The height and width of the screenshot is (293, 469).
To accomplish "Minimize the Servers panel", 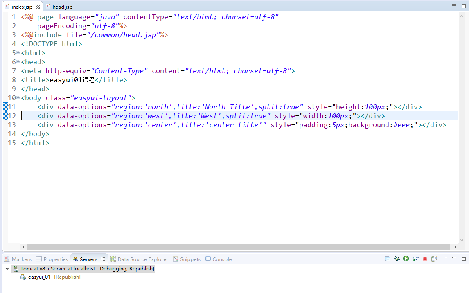I will coord(454,258).
